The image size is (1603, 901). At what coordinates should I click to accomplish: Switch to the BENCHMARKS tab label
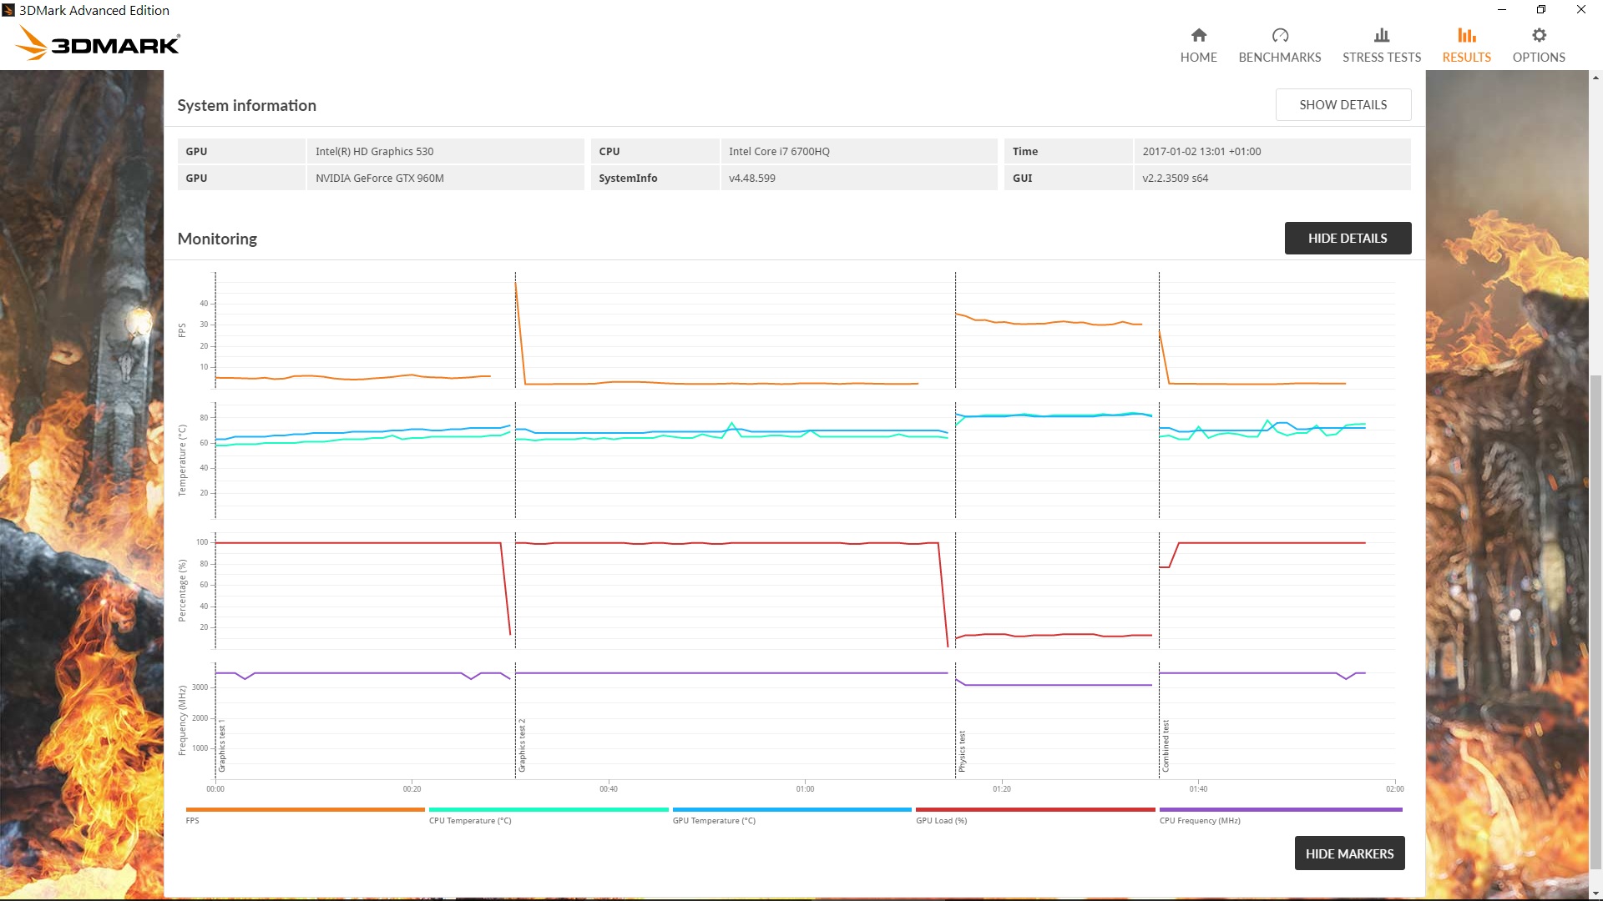click(1280, 58)
